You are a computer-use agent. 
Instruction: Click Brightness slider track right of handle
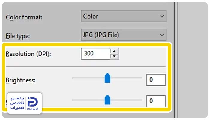pos(126,78)
